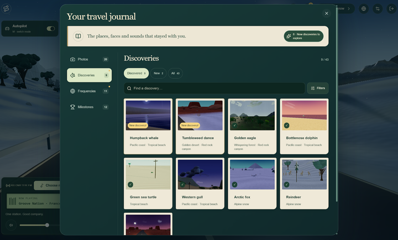Click the exit arrow icon top right
Image resolution: width=398 pixels, height=240 pixels.
pos(391,9)
